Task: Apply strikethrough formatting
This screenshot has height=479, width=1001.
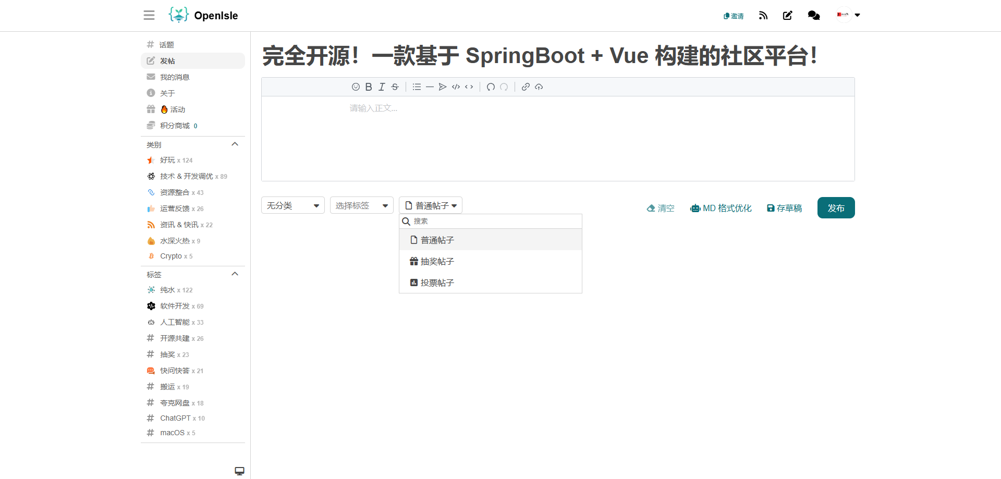Action: 395,87
